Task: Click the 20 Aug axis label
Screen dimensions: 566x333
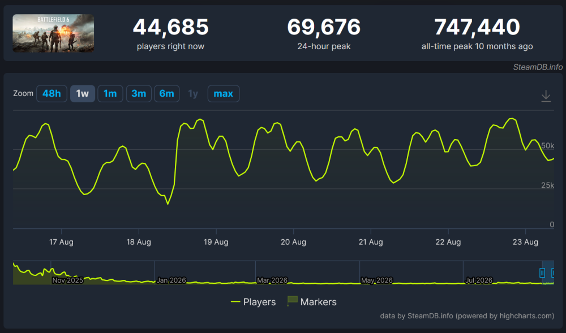Action: click(x=293, y=242)
